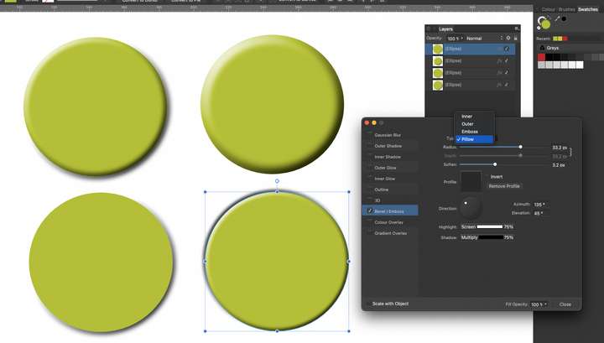Viewport: 604px width, 343px height.
Task: Switch to the Brushes panel tab
Action: pos(566,9)
